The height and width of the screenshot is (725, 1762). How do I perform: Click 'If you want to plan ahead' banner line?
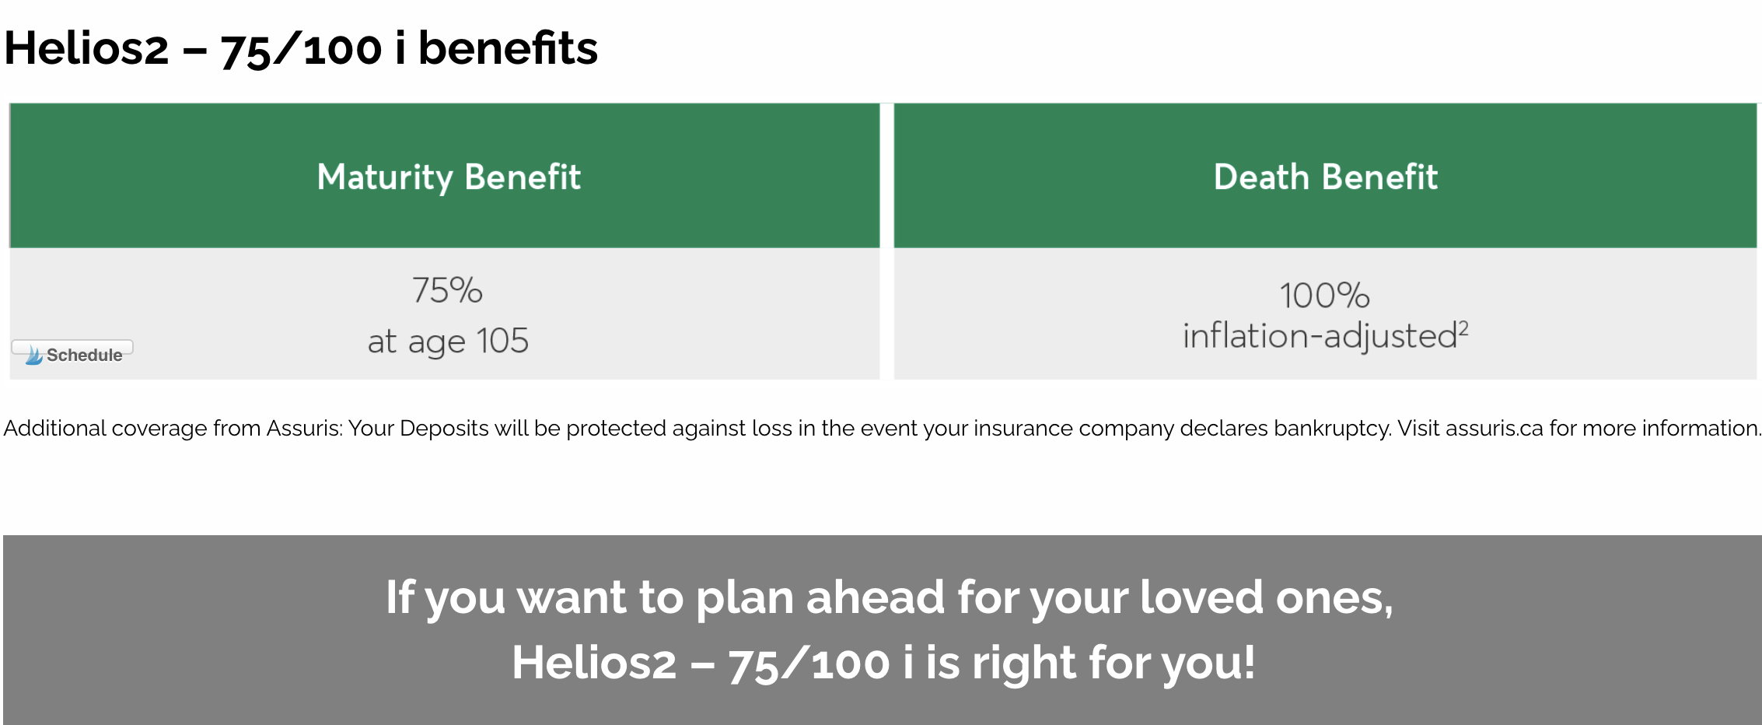890,597
